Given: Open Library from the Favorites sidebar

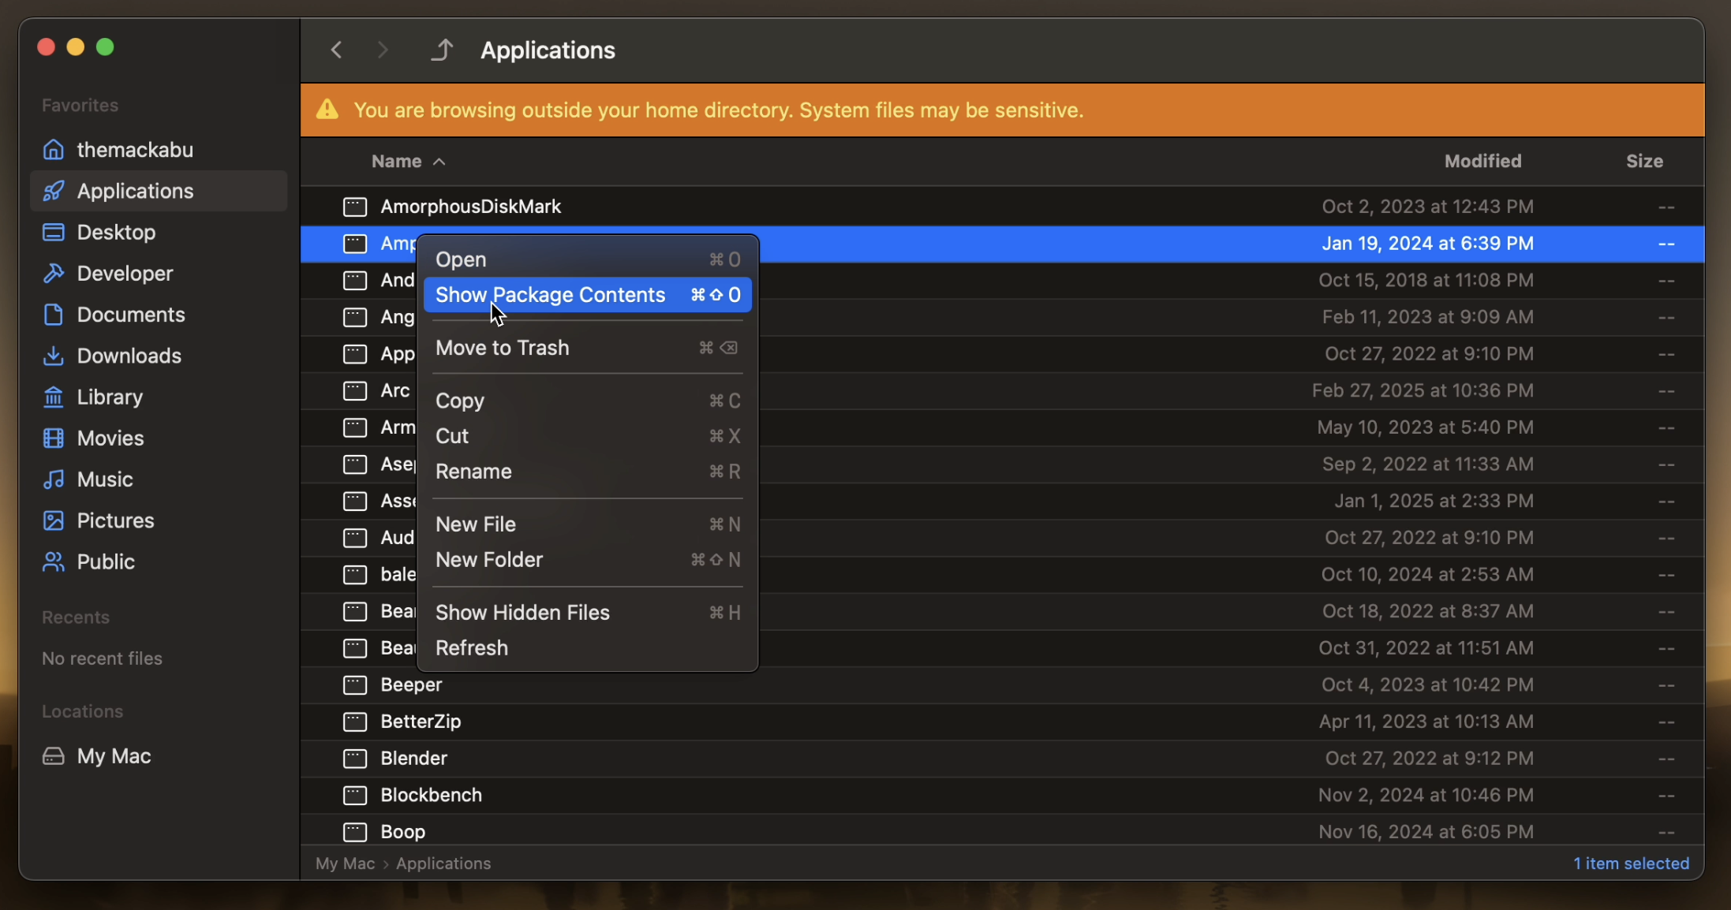Looking at the screenshot, I should (110, 397).
